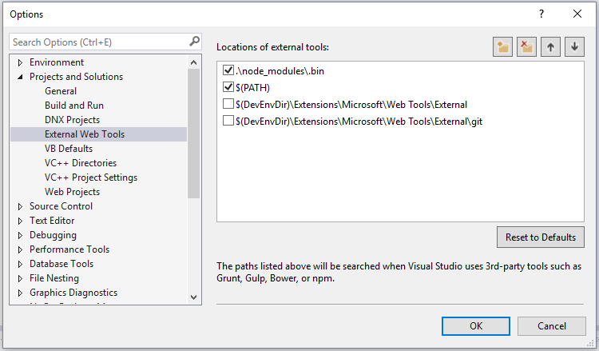Expand the Source Control node

tap(20, 206)
